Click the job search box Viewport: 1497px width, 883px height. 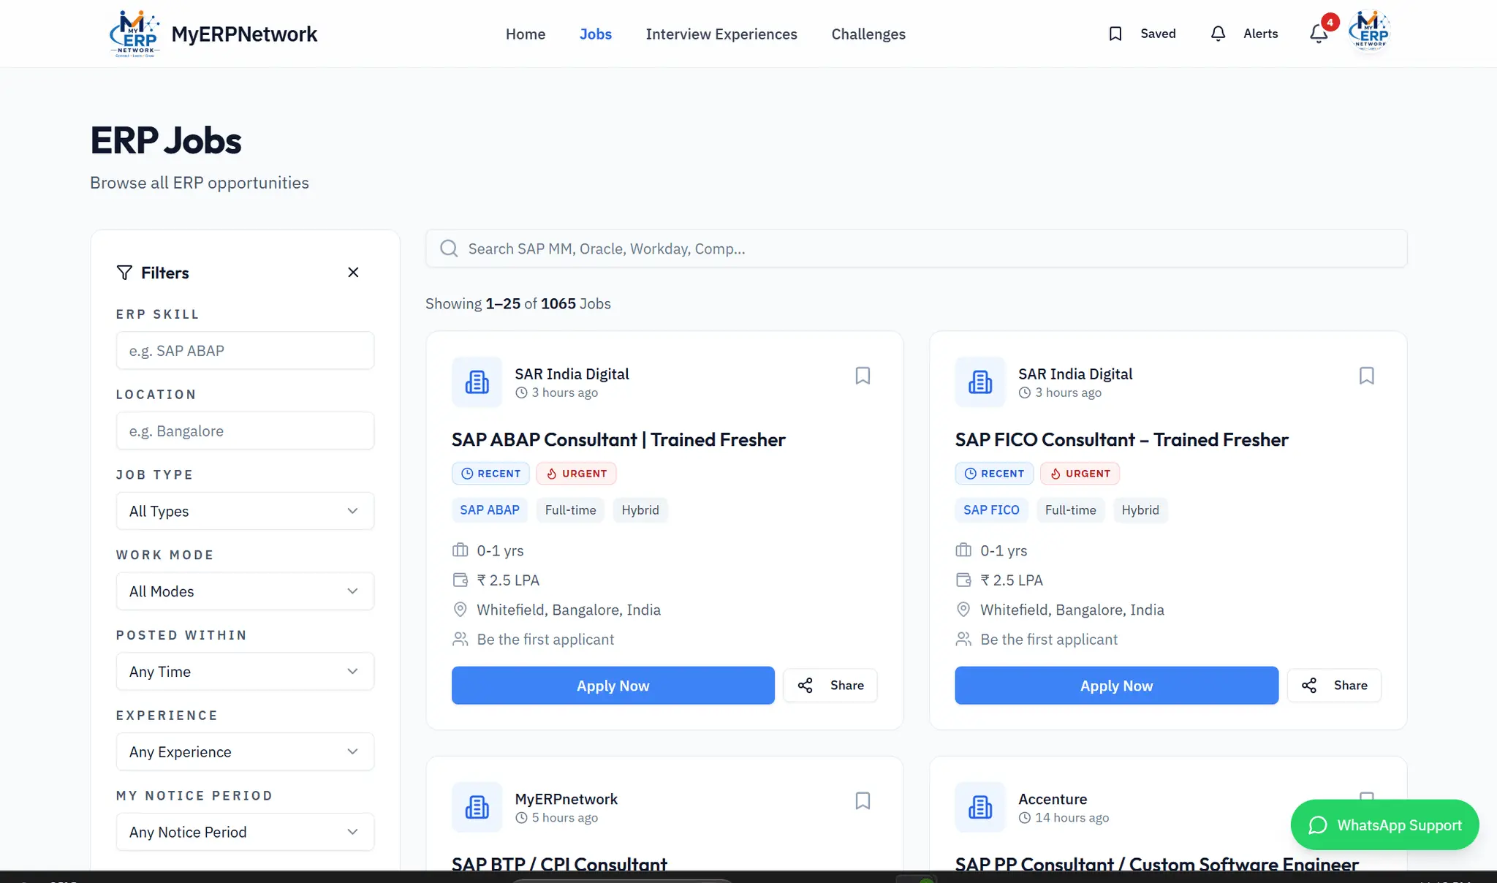(916, 249)
